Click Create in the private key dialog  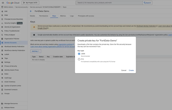pyautogui.click(x=131, y=70)
